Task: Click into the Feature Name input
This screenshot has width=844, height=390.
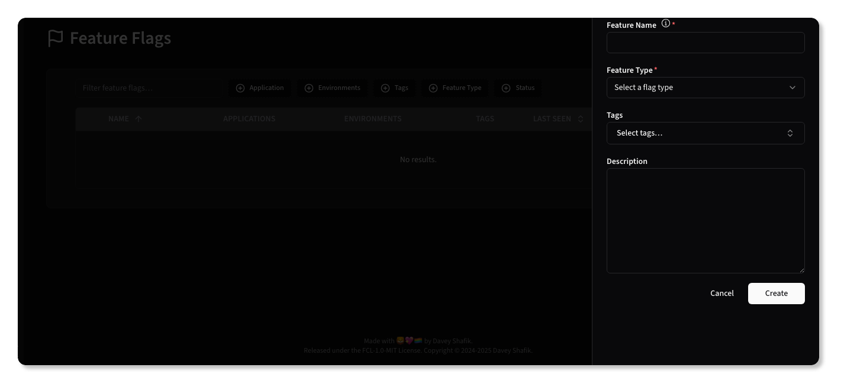Action: coord(706,42)
